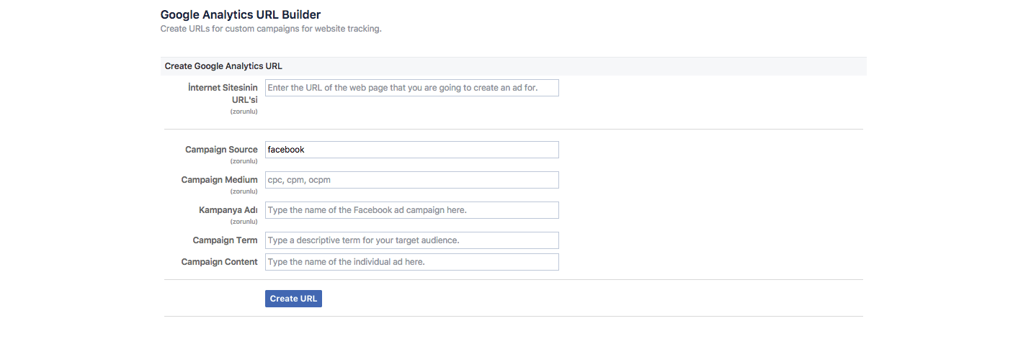The height and width of the screenshot is (344, 1026).
Task: Activate the Campaign Content input field
Action: (x=411, y=262)
